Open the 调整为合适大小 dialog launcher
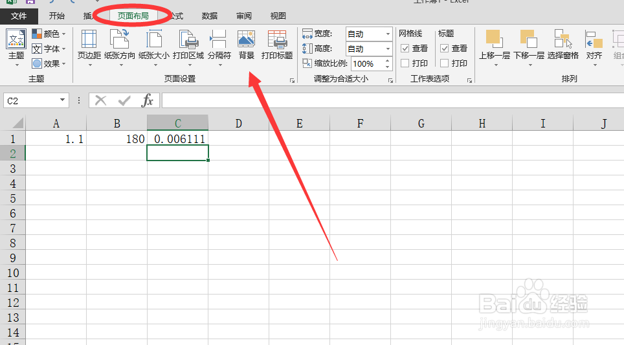The height and width of the screenshot is (345, 624). 391,80
